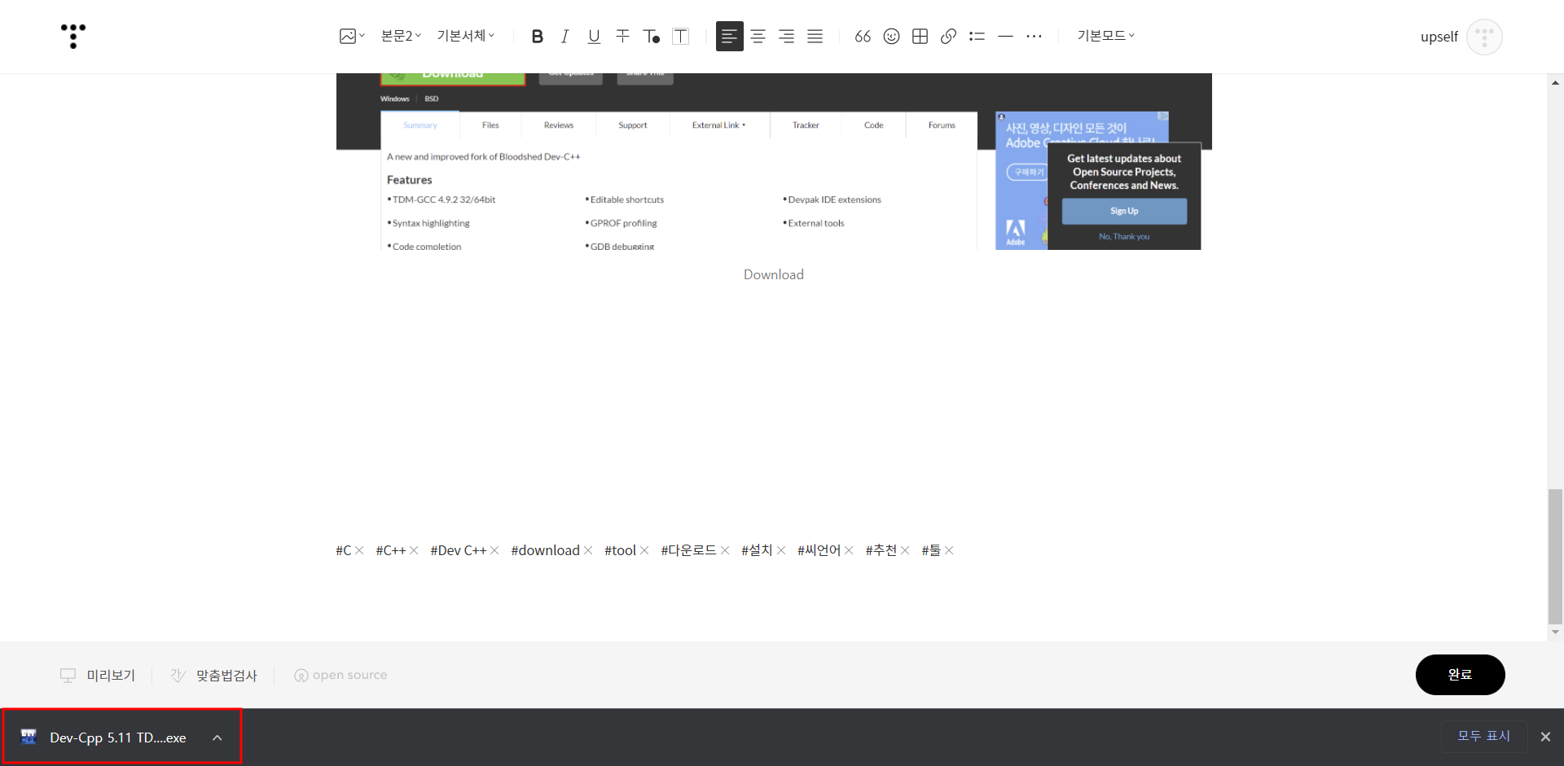Viewport: 1564px width, 766px height.
Task: Remove the #tool tag
Action: pos(644,550)
